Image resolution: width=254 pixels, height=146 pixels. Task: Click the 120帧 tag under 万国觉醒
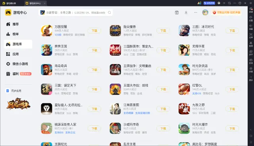[58, 35]
